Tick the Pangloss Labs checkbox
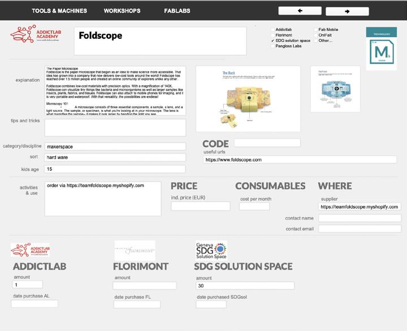This screenshot has width=407, height=331. tap(272, 46)
